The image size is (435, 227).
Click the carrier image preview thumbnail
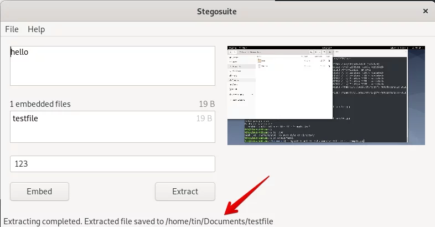coord(326,95)
